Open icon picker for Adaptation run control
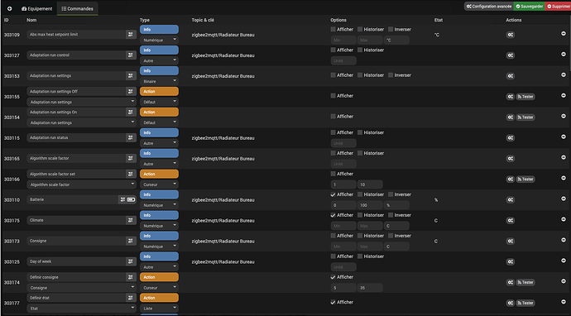This screenshot has width=571, height=316. click(x=131, y=55)
